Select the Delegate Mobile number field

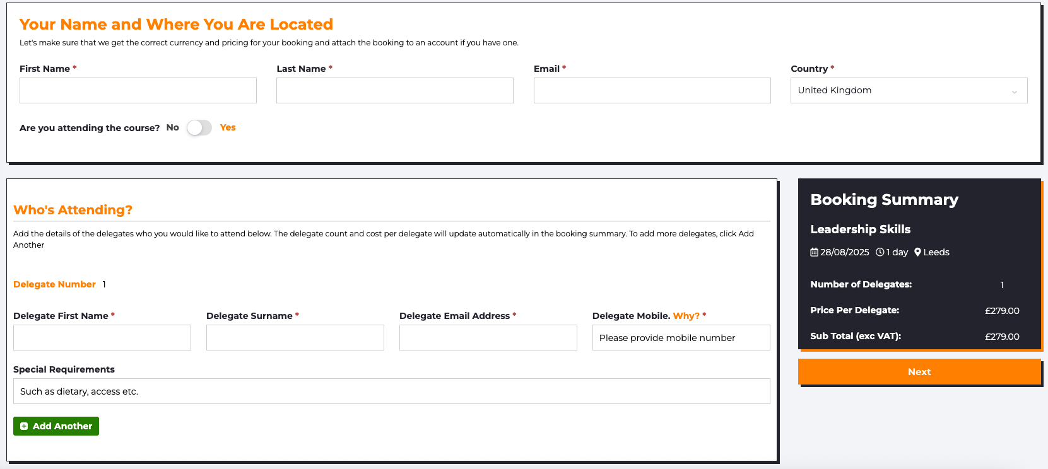[x=681, y=337]
